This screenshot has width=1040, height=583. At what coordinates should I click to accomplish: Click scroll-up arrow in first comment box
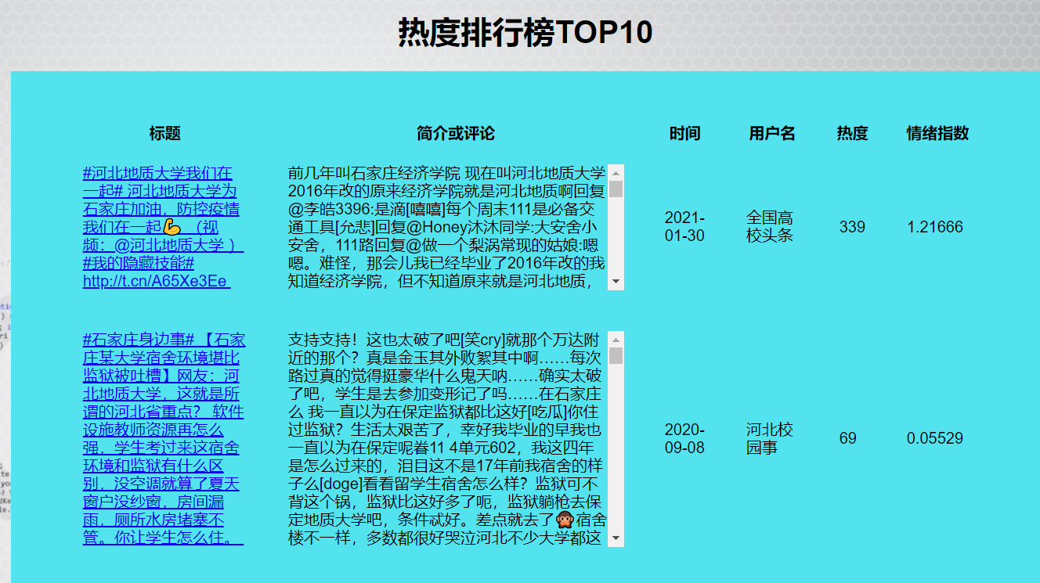coord(616,172)
